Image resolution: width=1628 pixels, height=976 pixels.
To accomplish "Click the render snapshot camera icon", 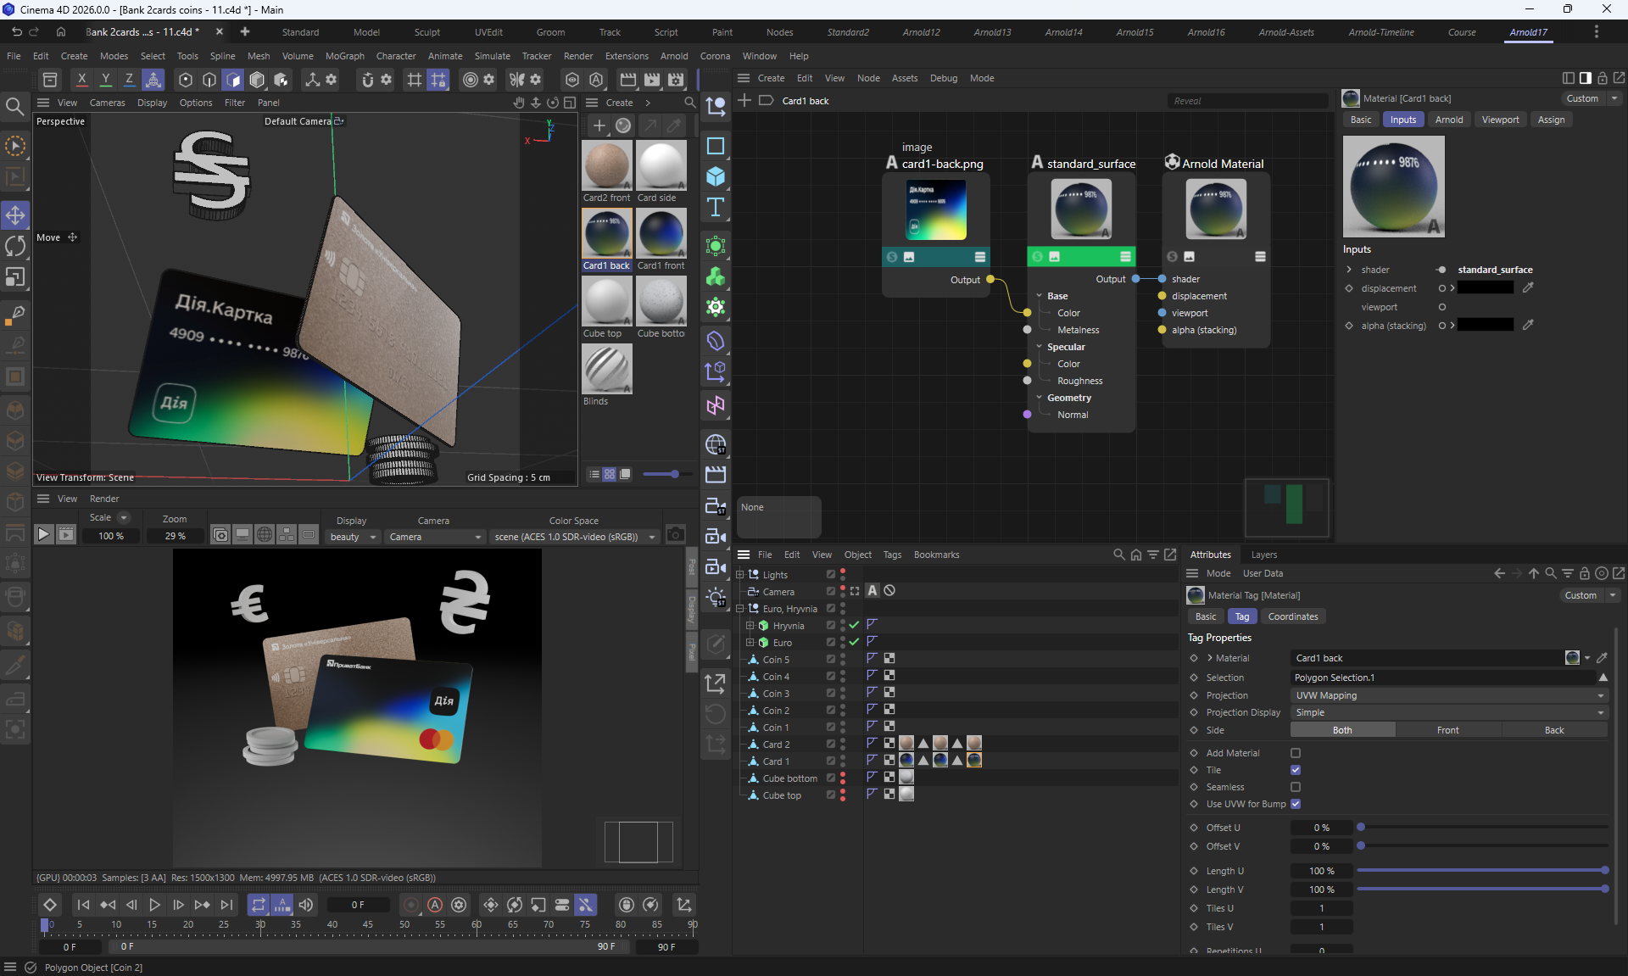I will point(675,535).
